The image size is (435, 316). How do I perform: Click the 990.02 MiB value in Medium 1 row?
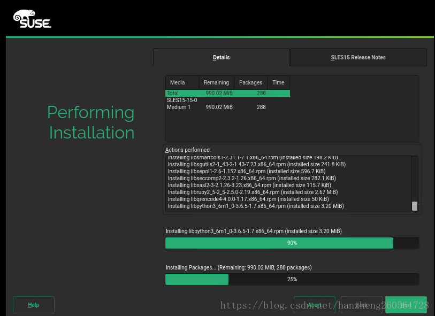[219, 107]
